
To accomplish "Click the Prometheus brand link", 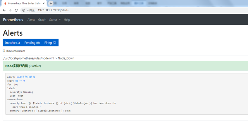I will click(x=13, y=20).
